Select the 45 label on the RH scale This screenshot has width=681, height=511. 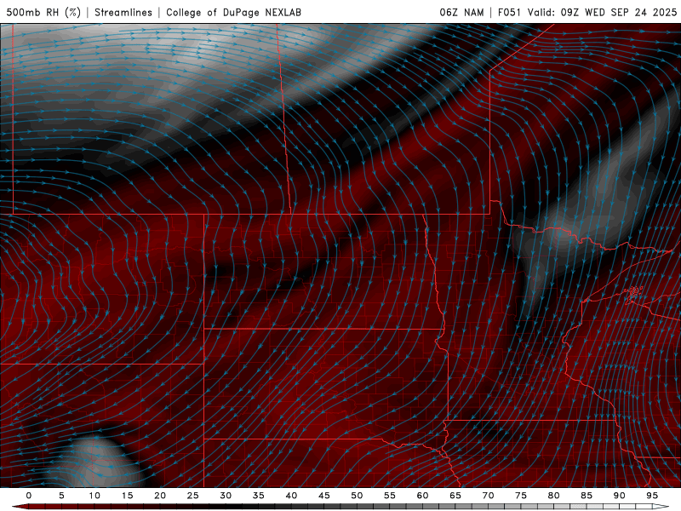[x=324, y=496]
